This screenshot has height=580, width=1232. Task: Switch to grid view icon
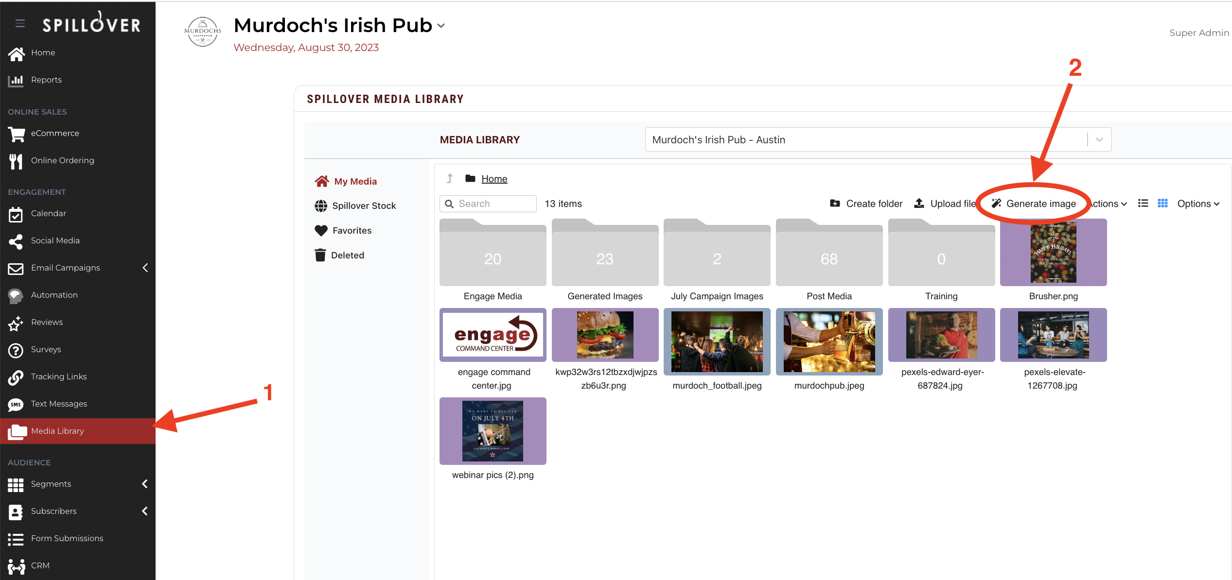coord(1162,204)
